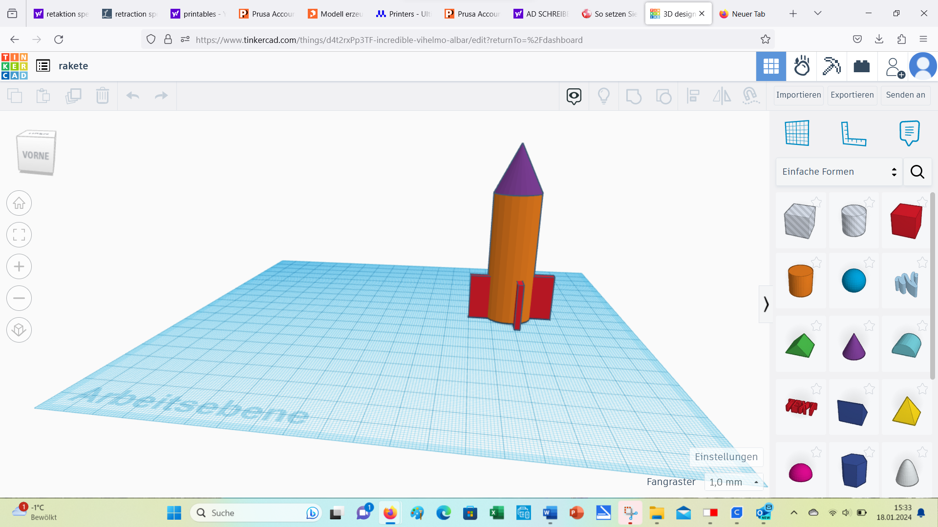Click the Home view icon
Viewport: 938px width, 527px height.
tap(19, 203)
